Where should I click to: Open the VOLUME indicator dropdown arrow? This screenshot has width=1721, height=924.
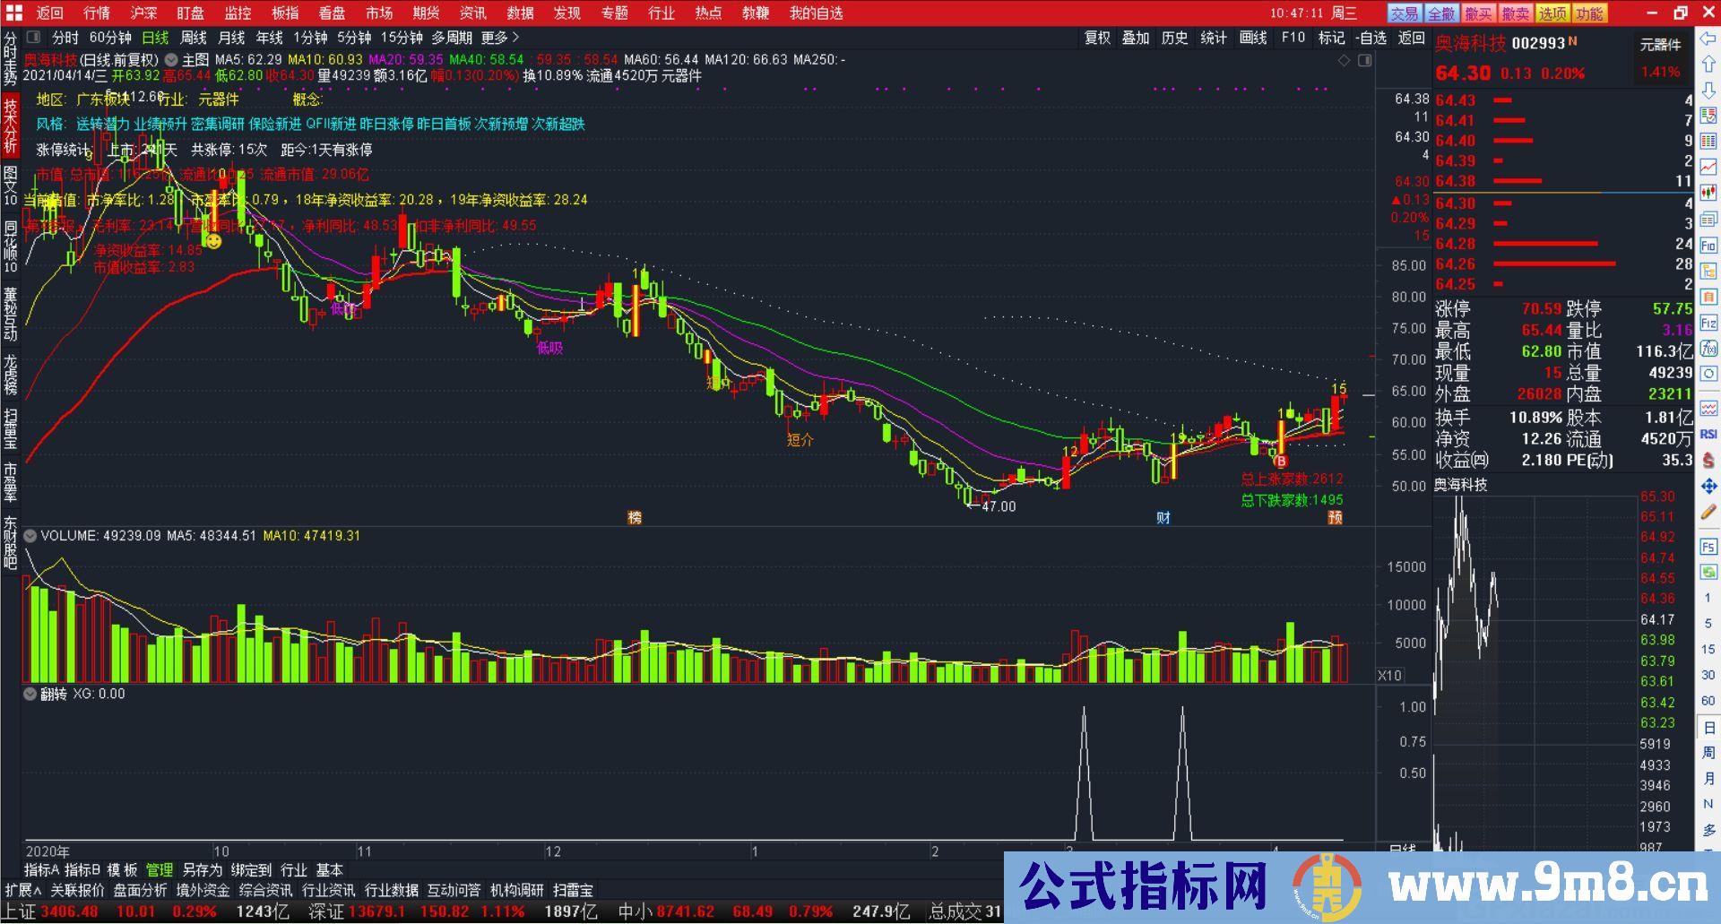pos(30,536)
